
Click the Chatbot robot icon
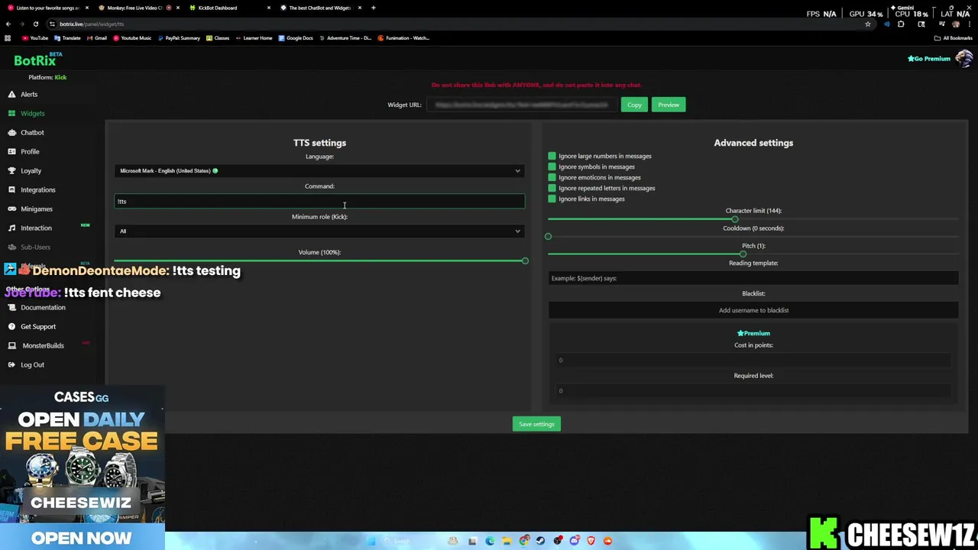point(11,133)
